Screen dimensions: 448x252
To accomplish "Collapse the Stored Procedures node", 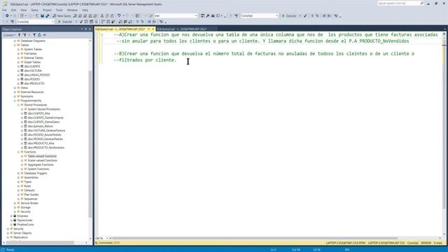I will click(18, 105).
